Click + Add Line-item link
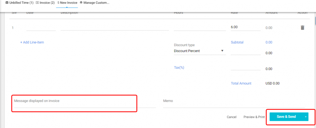 pos(32,42)
